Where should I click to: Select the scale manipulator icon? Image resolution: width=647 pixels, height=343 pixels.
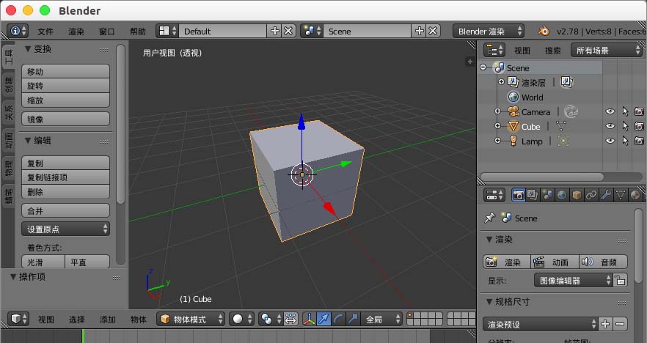coord(353,319)
